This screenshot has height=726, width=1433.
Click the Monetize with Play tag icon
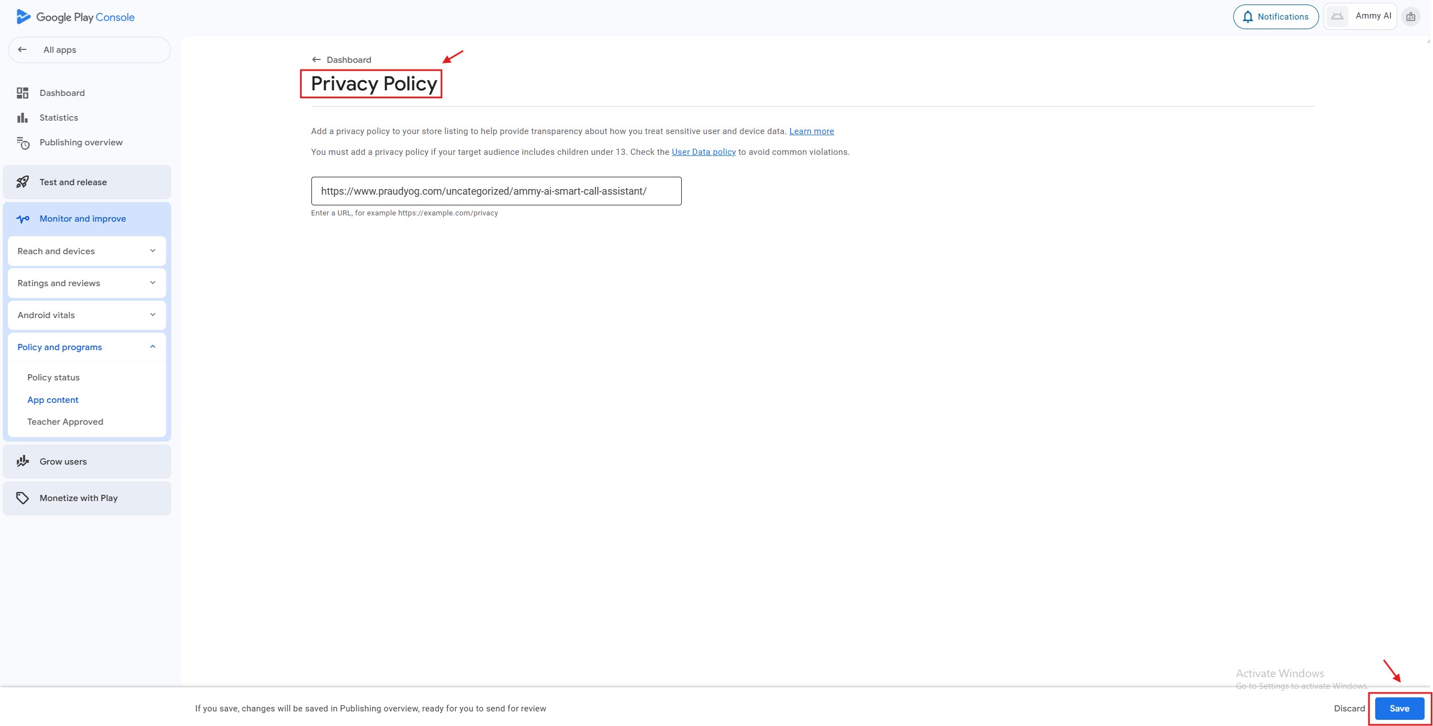[22, 498]
